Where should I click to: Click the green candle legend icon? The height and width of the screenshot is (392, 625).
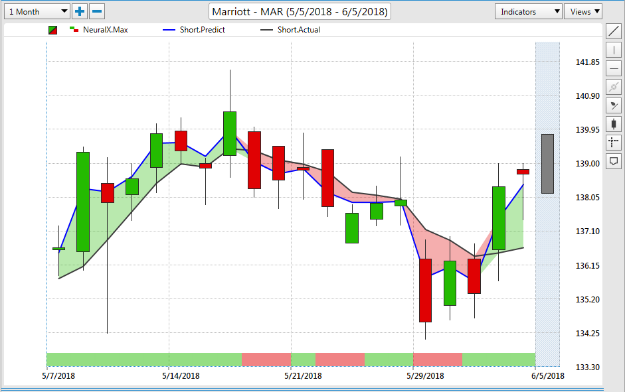pos(53,29)
